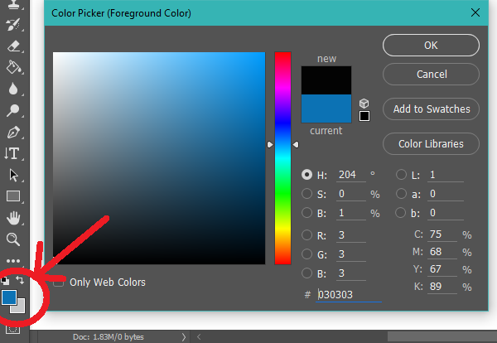Click the Cancel button

pos(431,75)
